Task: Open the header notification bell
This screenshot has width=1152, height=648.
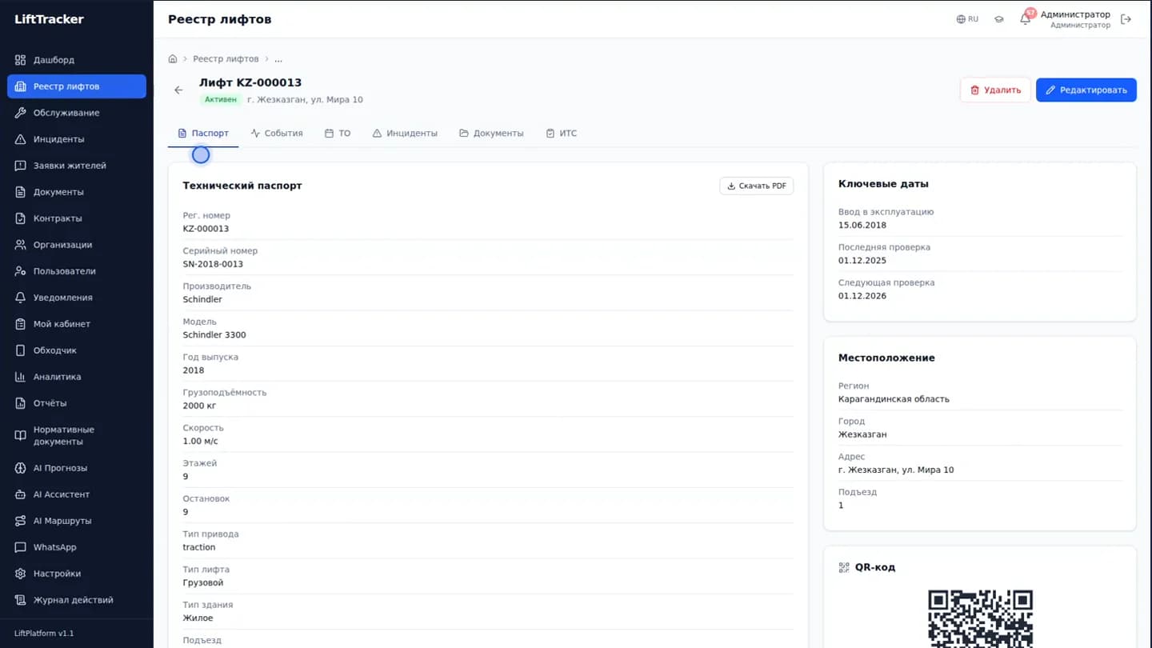Action: [1025, 19]
